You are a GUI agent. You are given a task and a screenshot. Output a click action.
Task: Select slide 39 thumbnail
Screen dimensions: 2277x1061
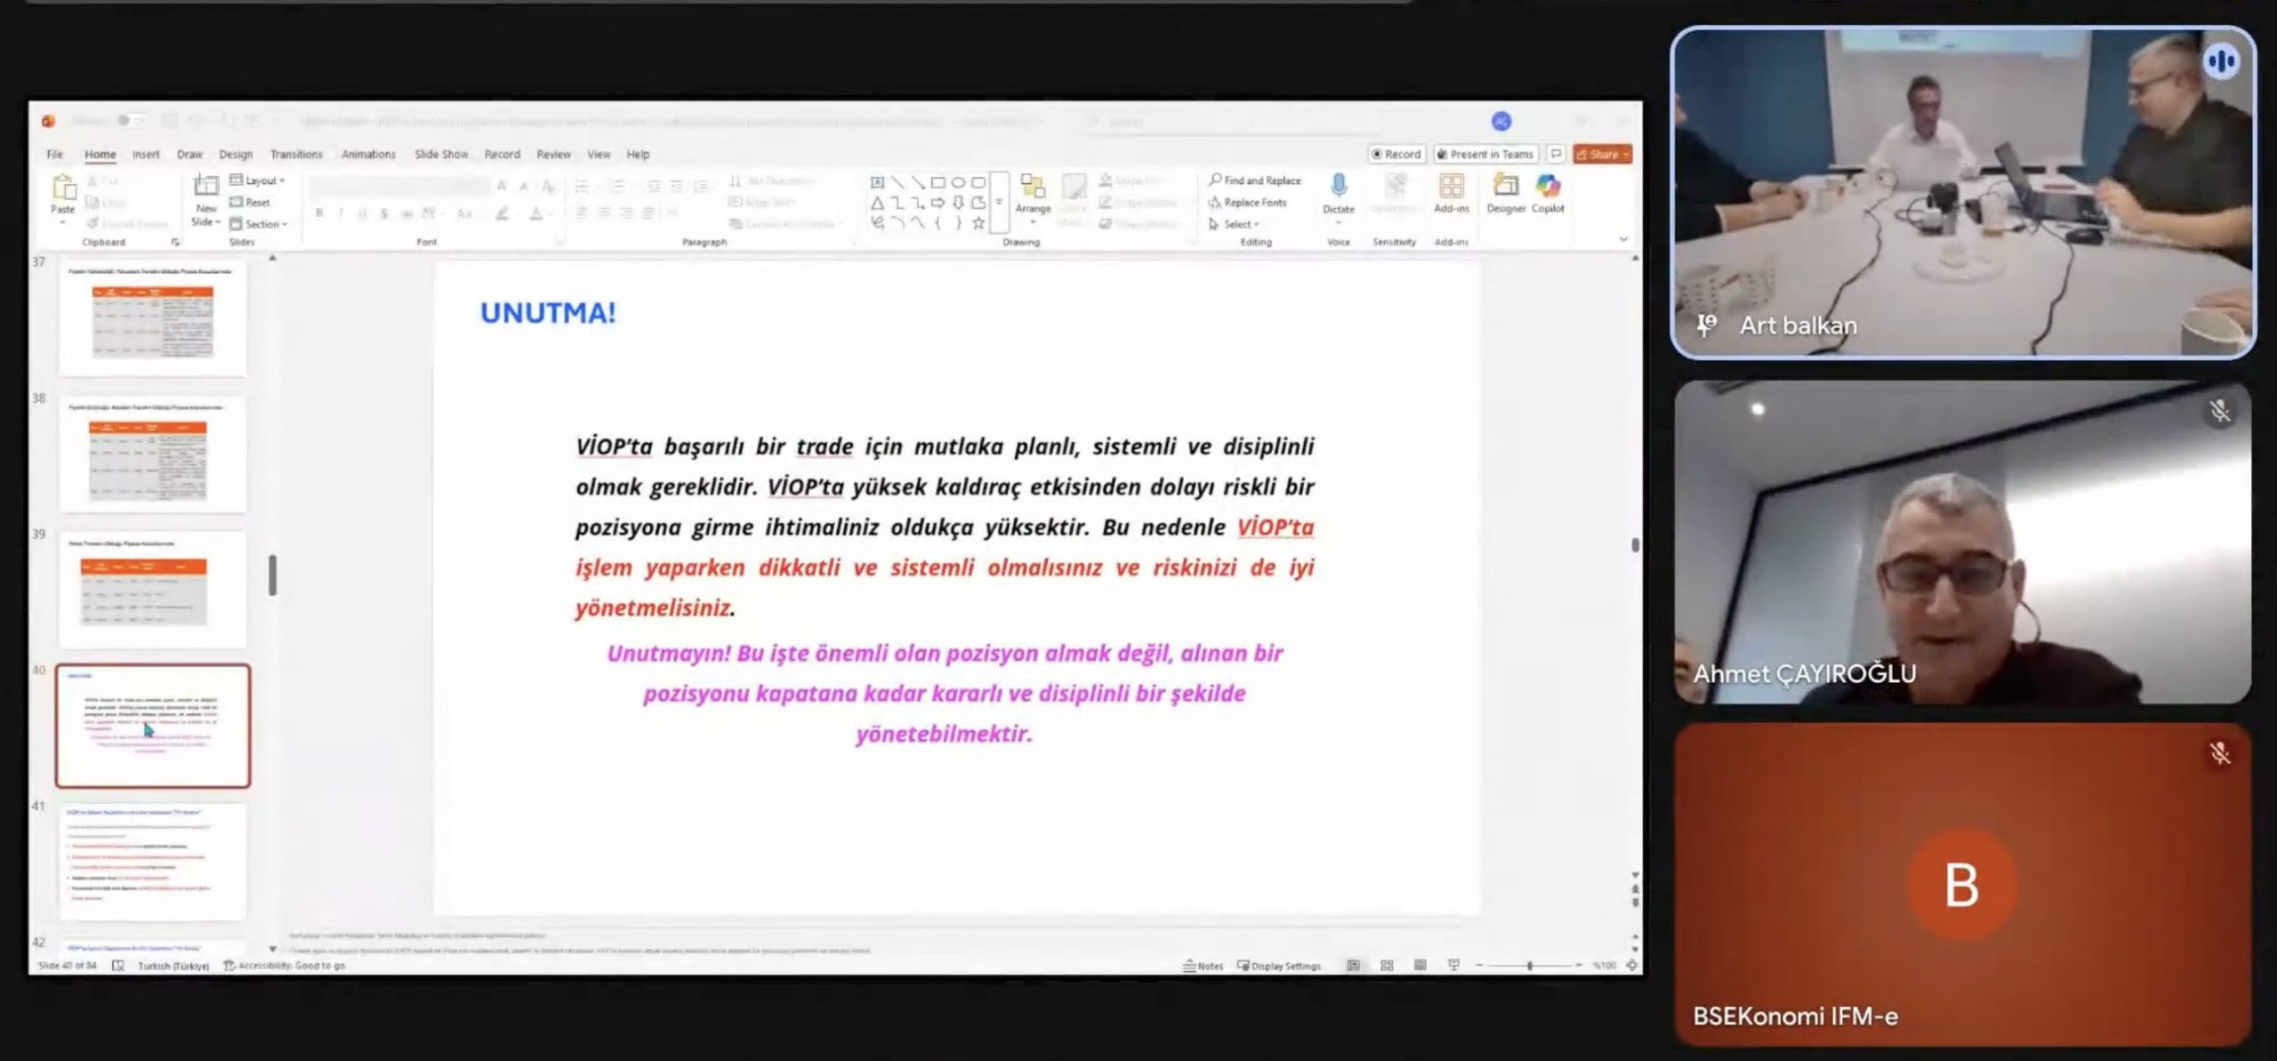pos(152,589)
